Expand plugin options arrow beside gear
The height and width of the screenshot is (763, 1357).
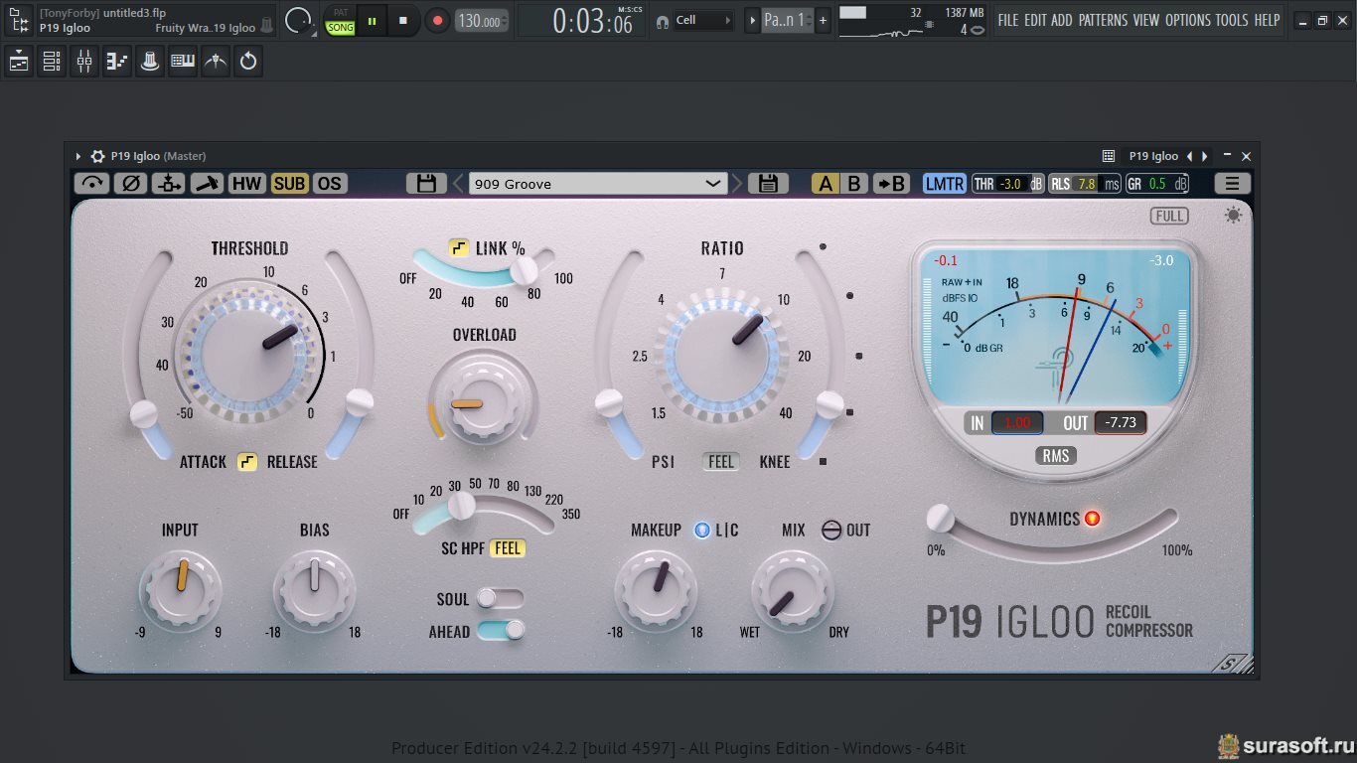(x=78, y=156)
